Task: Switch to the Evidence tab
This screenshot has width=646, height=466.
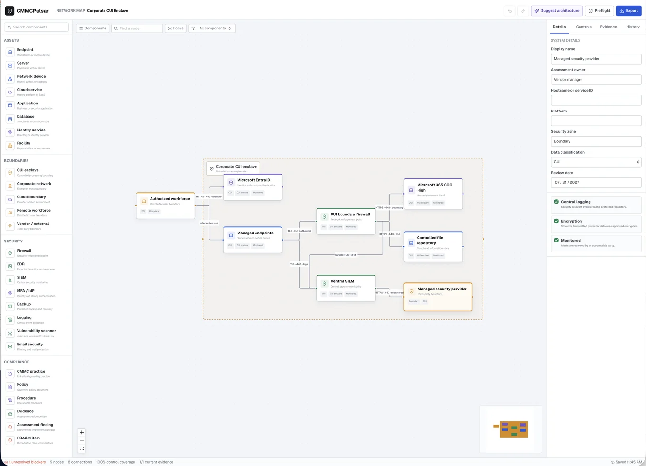Action: (608, 27)
